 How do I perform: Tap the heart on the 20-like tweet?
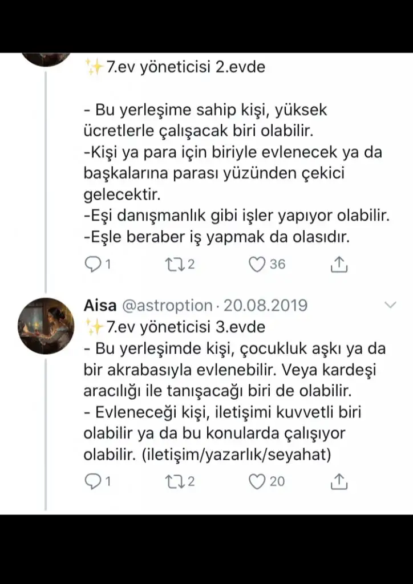click(258, 482)
